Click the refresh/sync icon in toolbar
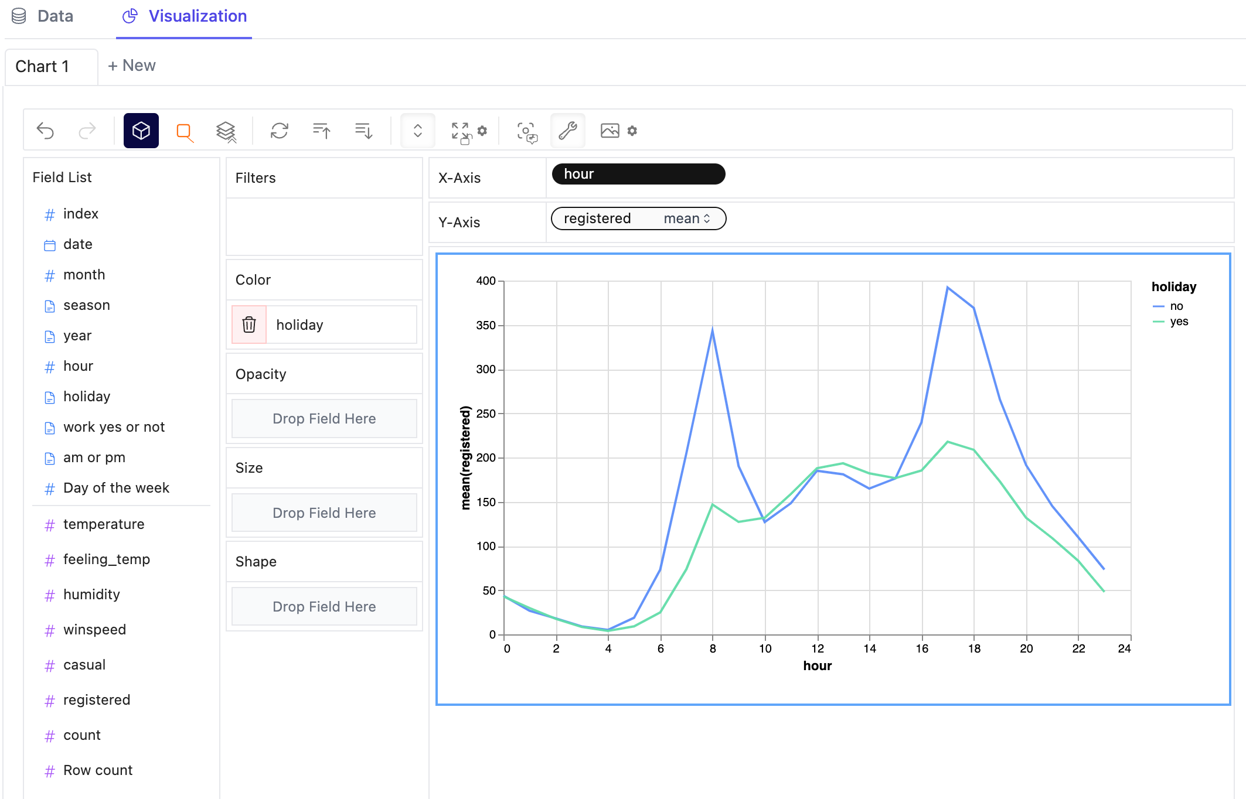 click(x=278, y=130)
